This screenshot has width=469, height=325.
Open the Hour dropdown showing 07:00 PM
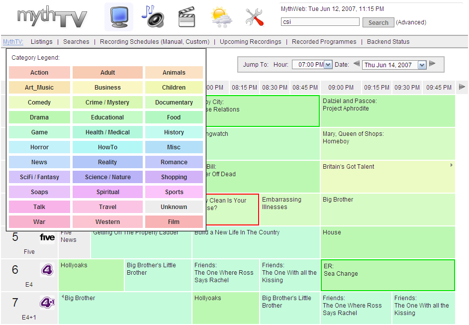[x=312, y=65]
